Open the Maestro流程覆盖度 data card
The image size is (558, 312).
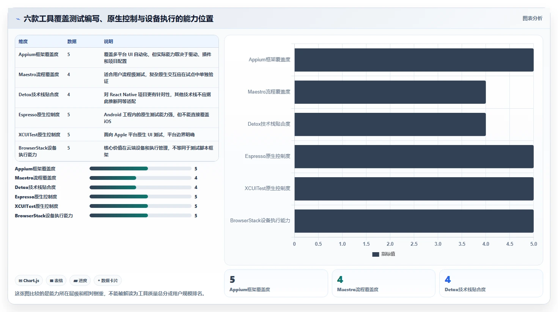tap(384, 283)
